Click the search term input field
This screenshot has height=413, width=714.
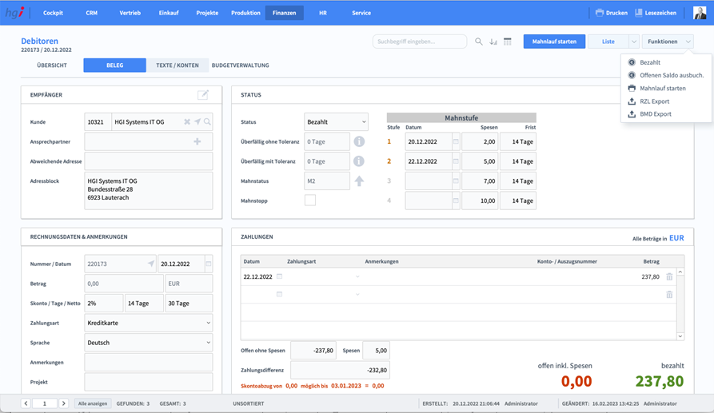(x=419, y=42)
